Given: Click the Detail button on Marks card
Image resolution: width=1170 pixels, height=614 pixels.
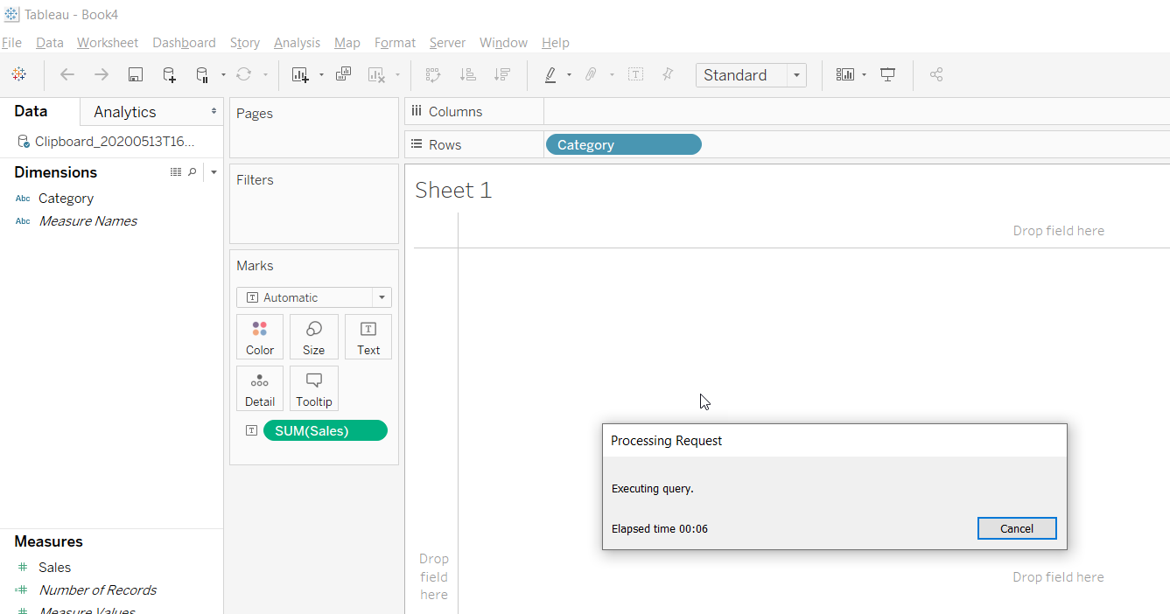Looking at the screenshot, I should 260,388.
